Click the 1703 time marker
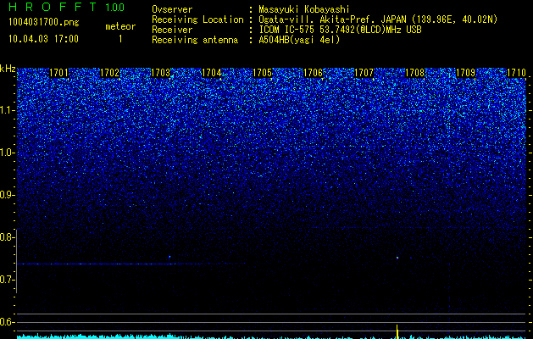Screen dimensions: 533x339 point(160,73)
